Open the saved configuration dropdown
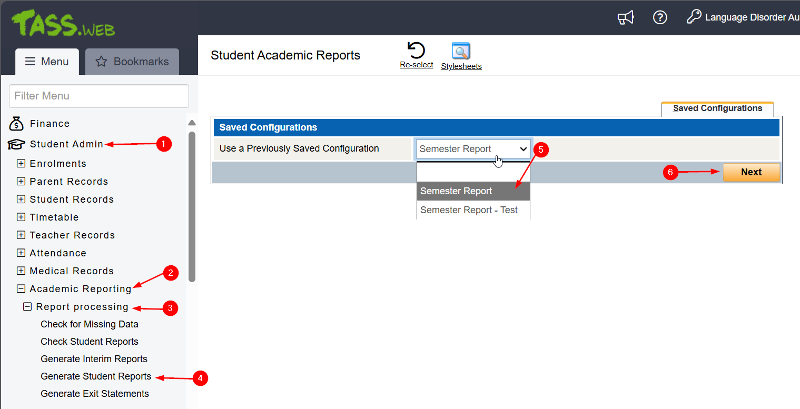 (473, 149)
